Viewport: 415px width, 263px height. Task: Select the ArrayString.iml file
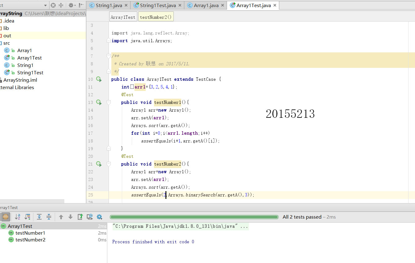click(x=20, y=80)
